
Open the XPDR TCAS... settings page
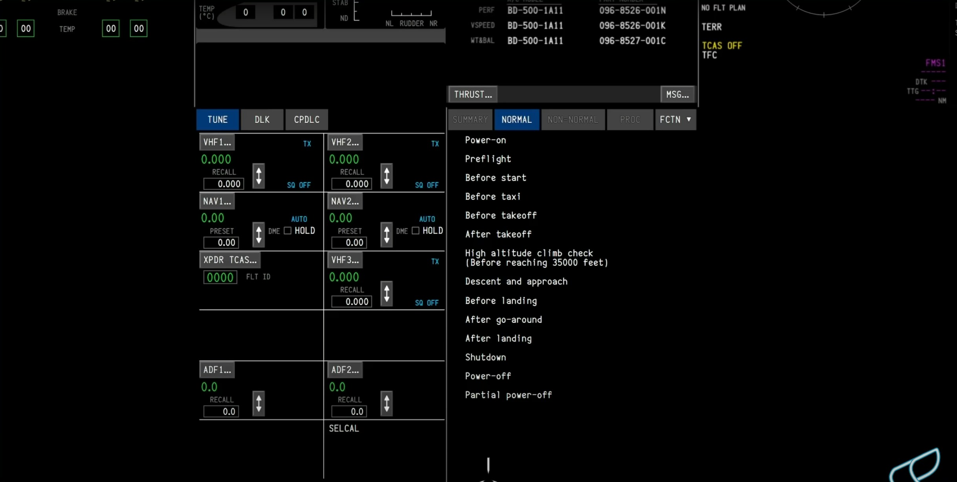(x=230, y=260)
